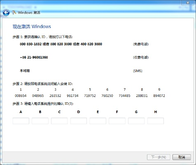Click number 400 820 3800
Viewport: 196px width, 165px height.
(x=91, y=44)
